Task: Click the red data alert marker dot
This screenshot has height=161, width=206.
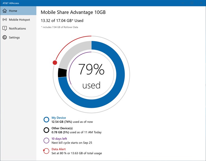Action: pos(55,62)
